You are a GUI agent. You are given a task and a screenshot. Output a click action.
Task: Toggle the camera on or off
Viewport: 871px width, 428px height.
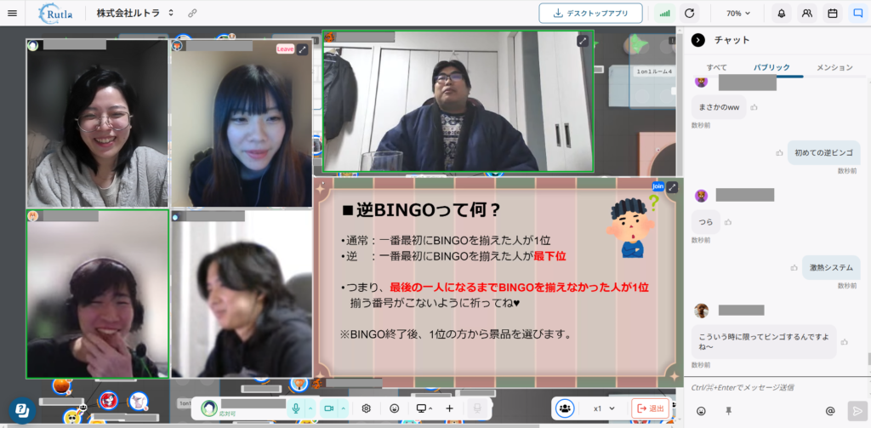pos(328,408)
